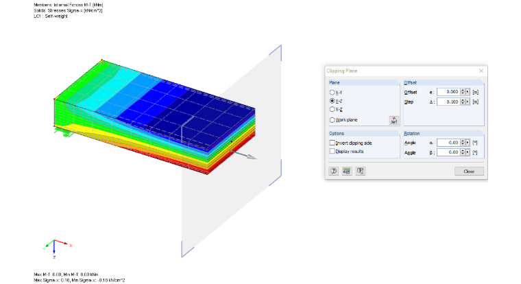Viewport: 521px width, 284px height.
Task: Click the Angle α spinner arrows
Action: click(x=463, y=142)
